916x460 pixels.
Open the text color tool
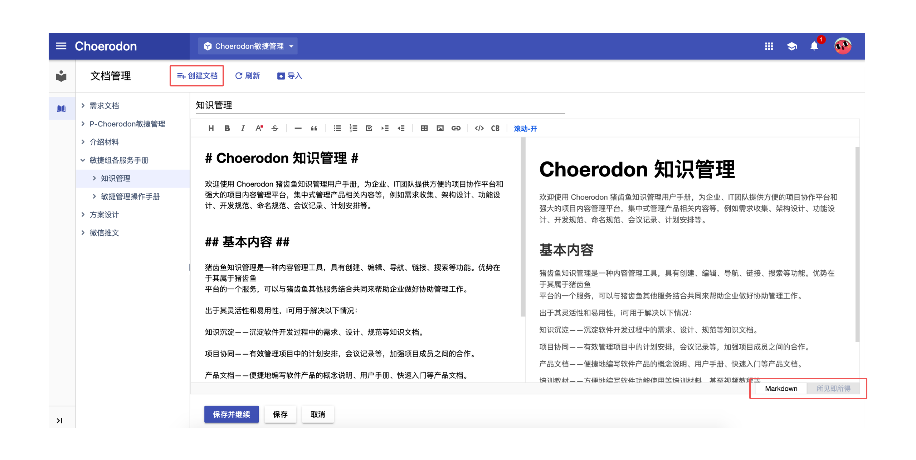(259, 128)
